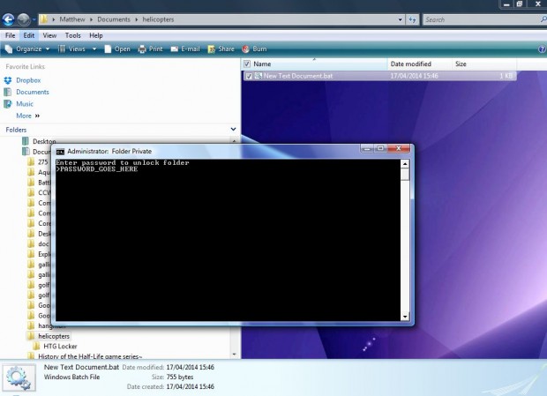
Task: Click the folder icon in the address bar
Action: (x=44, y=19)
